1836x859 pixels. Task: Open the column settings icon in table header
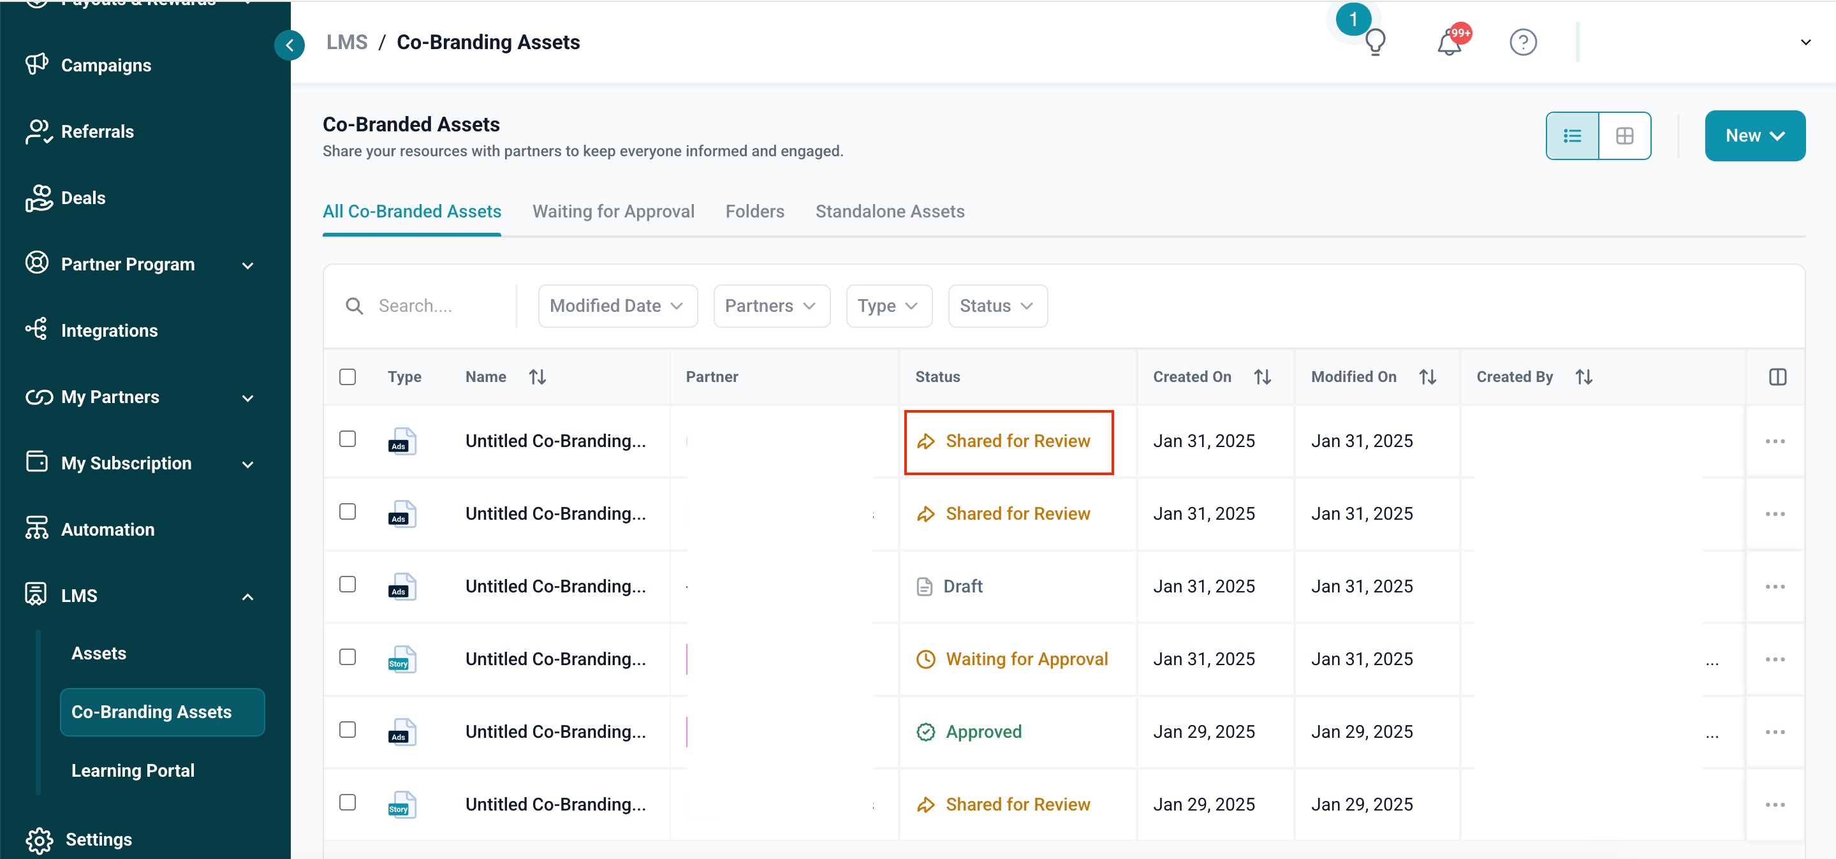coord(1777,376)
